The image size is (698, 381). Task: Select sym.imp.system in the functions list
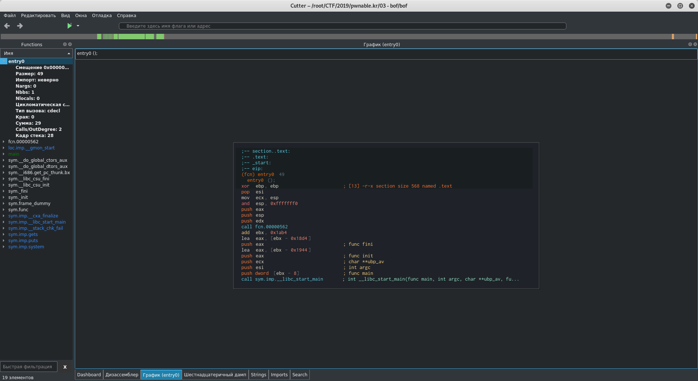tap(26, 247)
